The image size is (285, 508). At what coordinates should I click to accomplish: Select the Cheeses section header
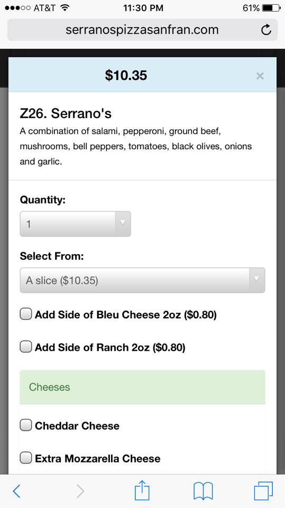tap(143, 387)
